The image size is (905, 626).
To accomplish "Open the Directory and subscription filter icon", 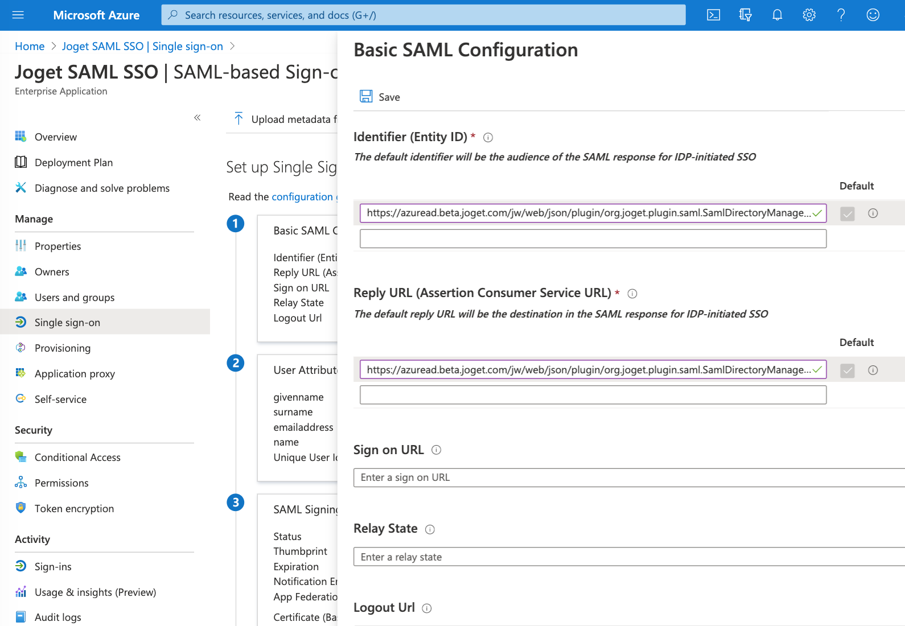I will [745, 15].
